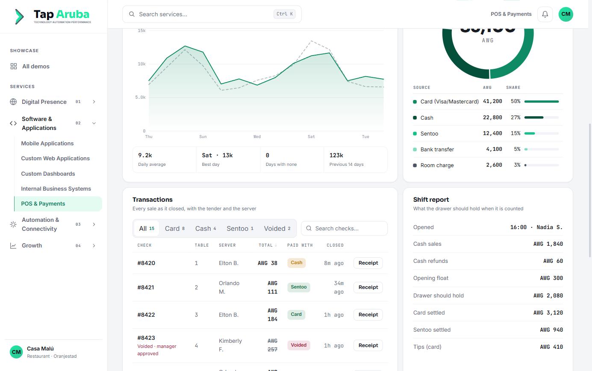Click the All demos grid icon
This screenshot has width=592, height=371.
pos(14,66)
